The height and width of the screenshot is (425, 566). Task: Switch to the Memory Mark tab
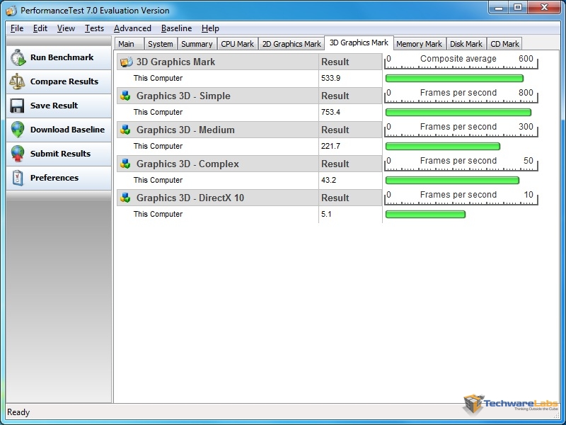(419, 44)
